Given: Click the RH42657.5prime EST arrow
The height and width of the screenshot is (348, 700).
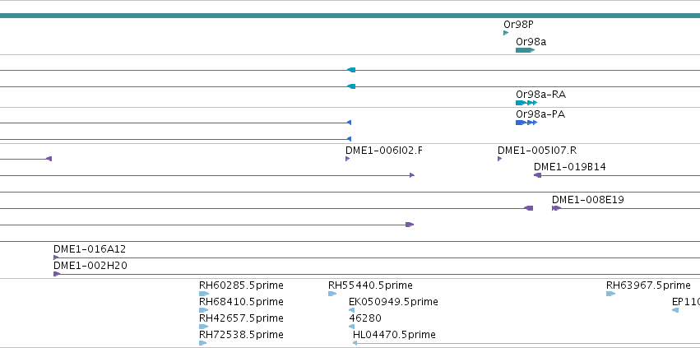Looking at the screenshot, I should (x=203, y=327).
